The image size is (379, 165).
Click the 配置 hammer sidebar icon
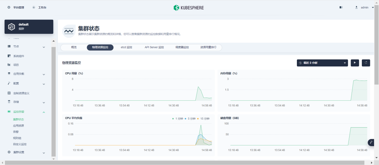9,83
